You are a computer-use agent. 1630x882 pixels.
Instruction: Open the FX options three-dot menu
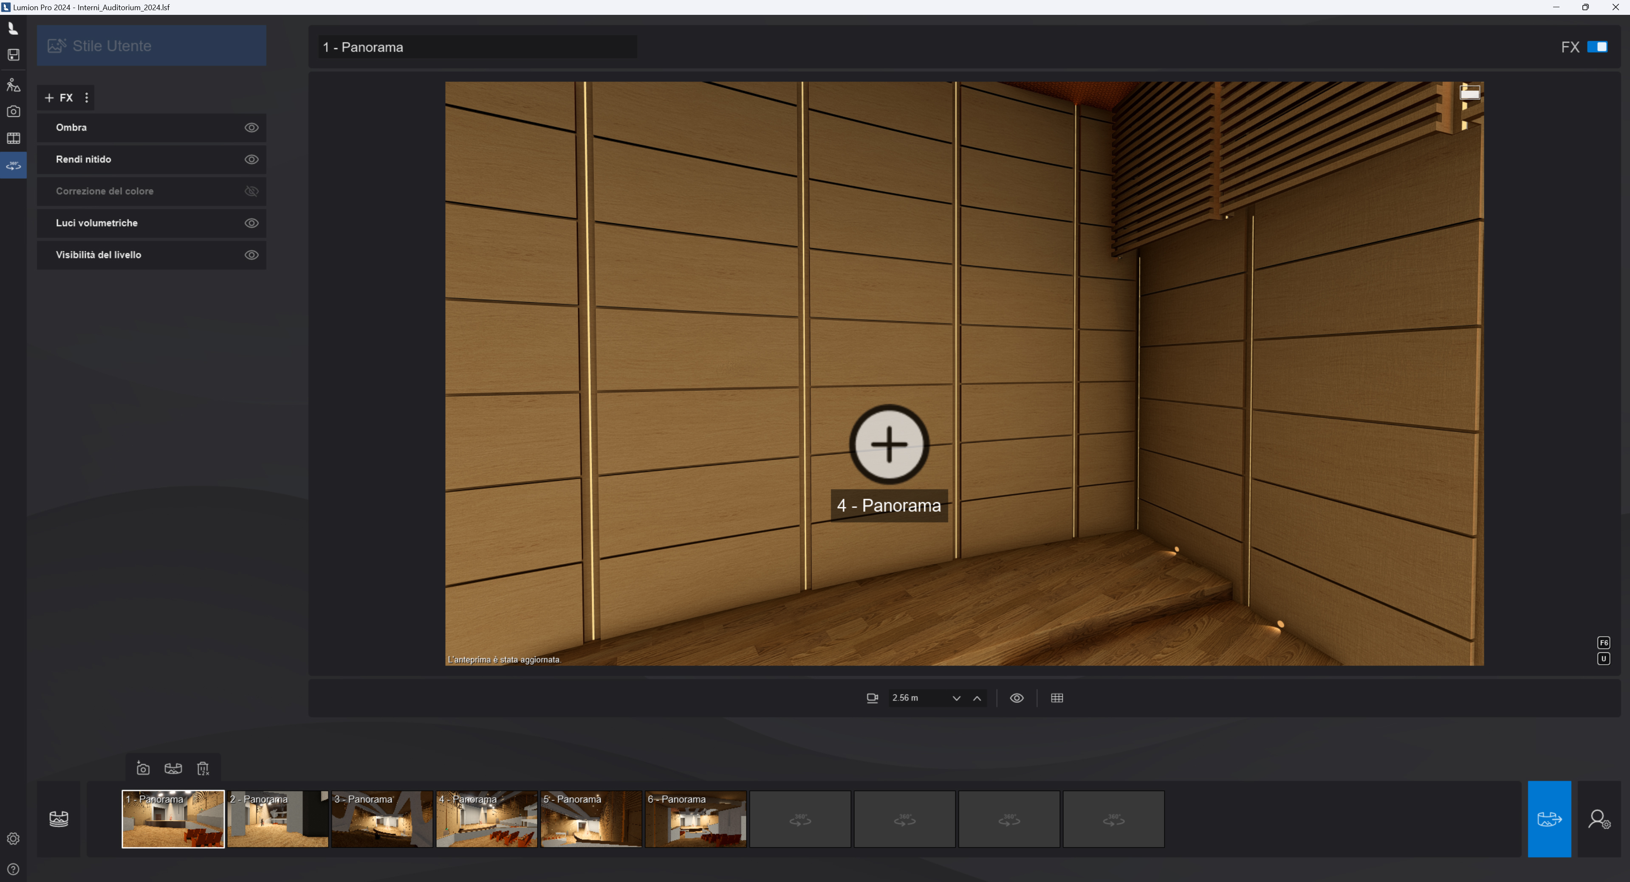[x=87, y=98]
